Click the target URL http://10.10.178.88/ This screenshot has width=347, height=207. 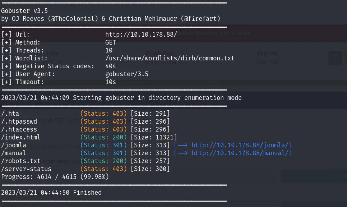click(x=141, y=34)
